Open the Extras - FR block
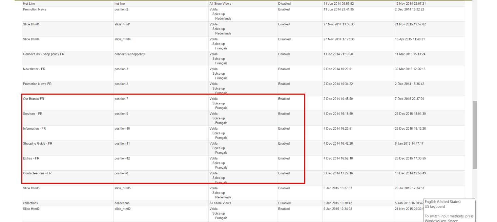 pos(31,158)
